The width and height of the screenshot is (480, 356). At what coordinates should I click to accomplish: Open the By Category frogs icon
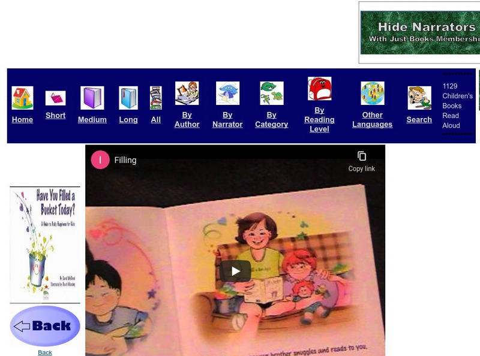pyautogui.click(x=271, y=94)
